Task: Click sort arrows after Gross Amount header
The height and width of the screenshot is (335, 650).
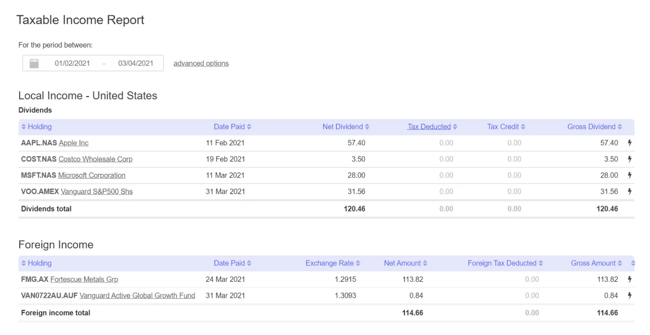Action: 633,263
